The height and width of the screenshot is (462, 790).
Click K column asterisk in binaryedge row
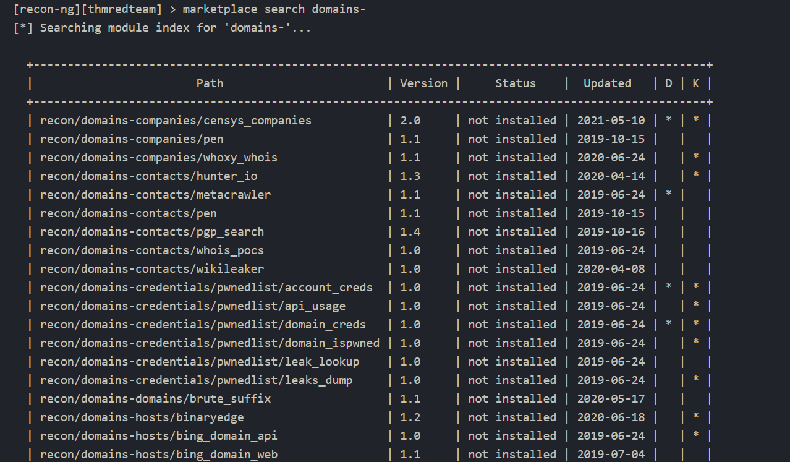pos(695,417)
